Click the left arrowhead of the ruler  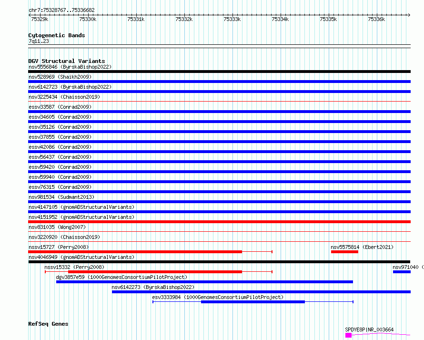coord(30,15)
